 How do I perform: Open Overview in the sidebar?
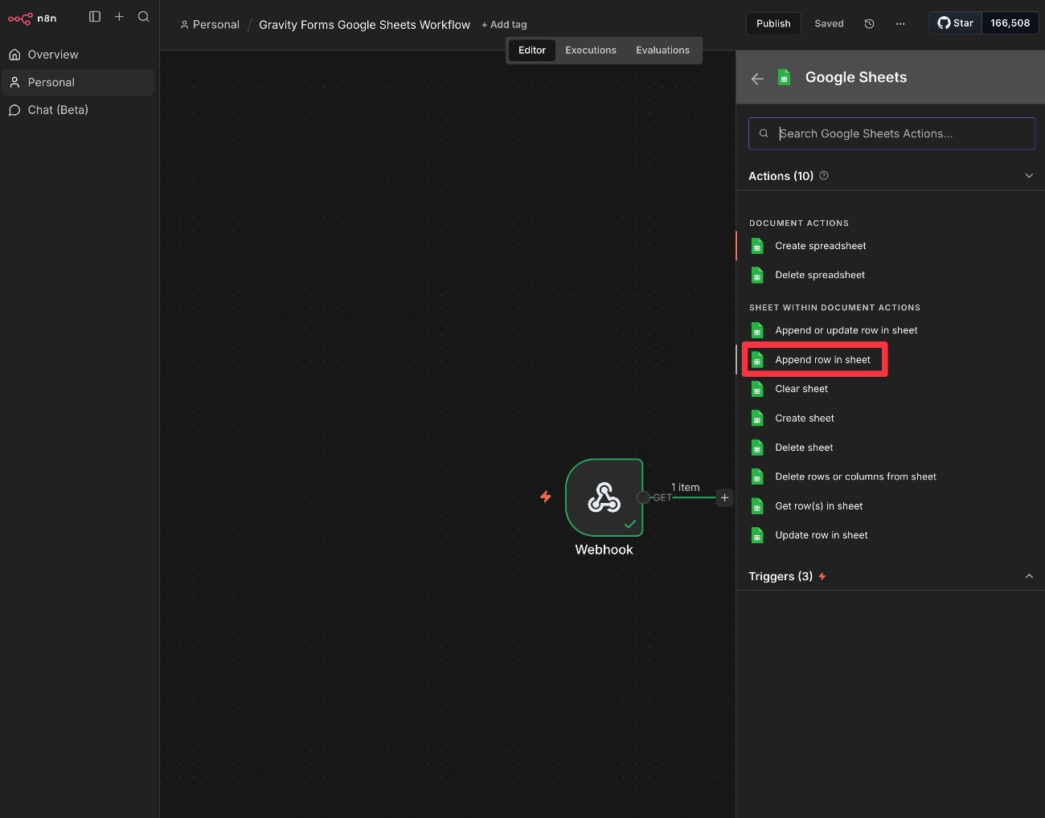pos(53,55)
